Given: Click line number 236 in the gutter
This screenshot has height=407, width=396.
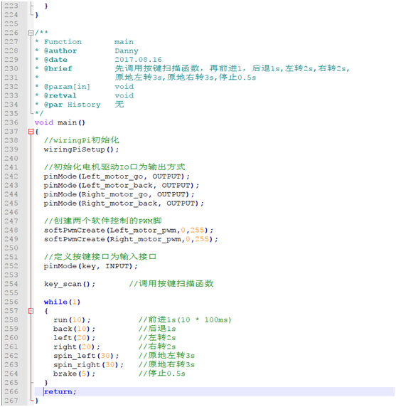Looking at the screenshot, I should click(x=11, y=122).
